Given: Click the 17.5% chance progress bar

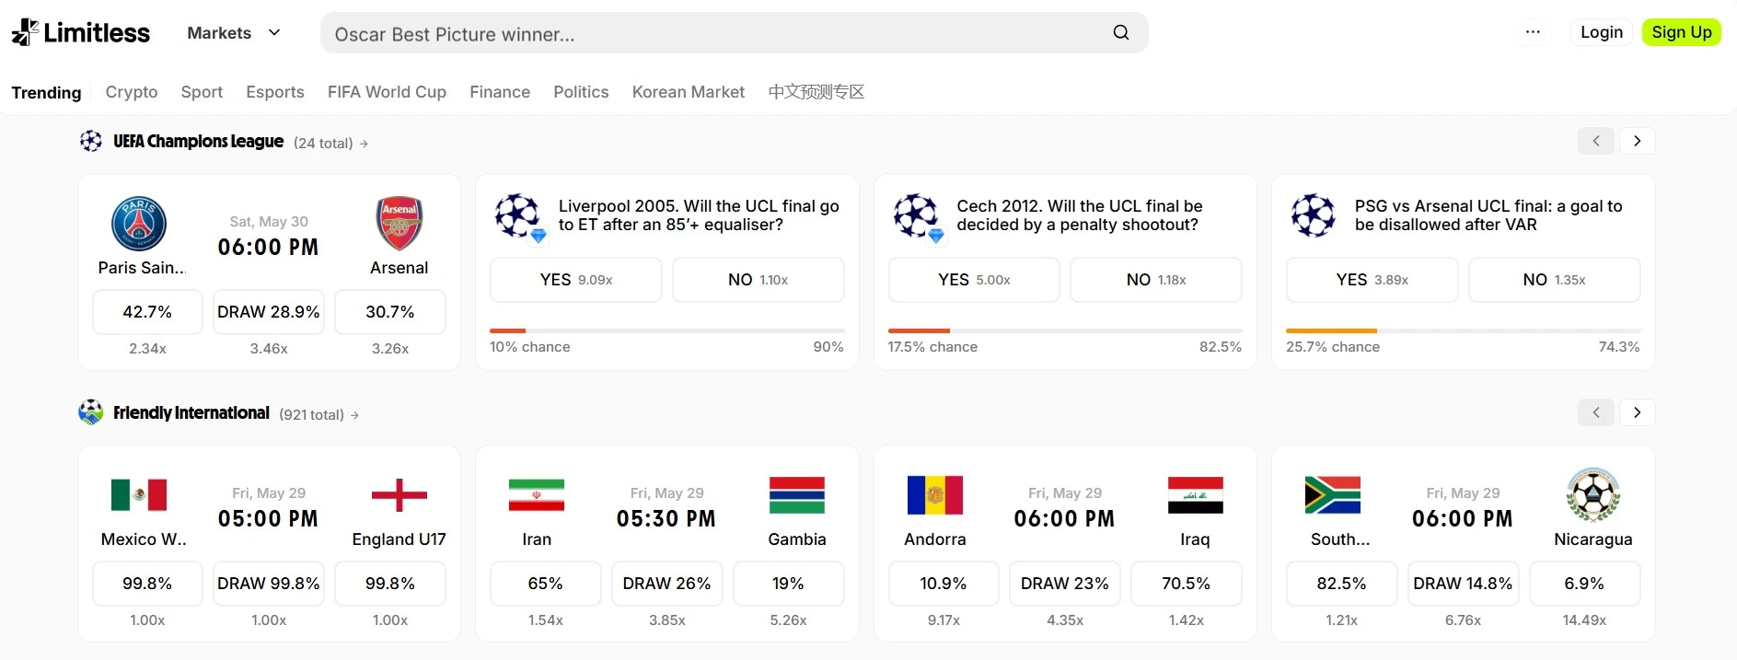Looking at the screenshot, I should (1065, 330).
